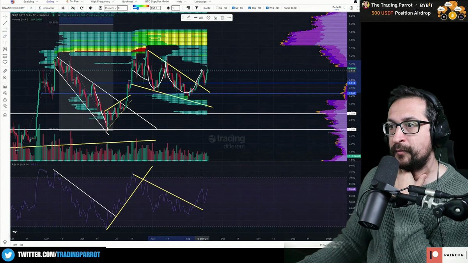This screenshot has height=263, width=468.
Task: Uncheck the 5X pool checkbox
Action: [x=232, y=8]
